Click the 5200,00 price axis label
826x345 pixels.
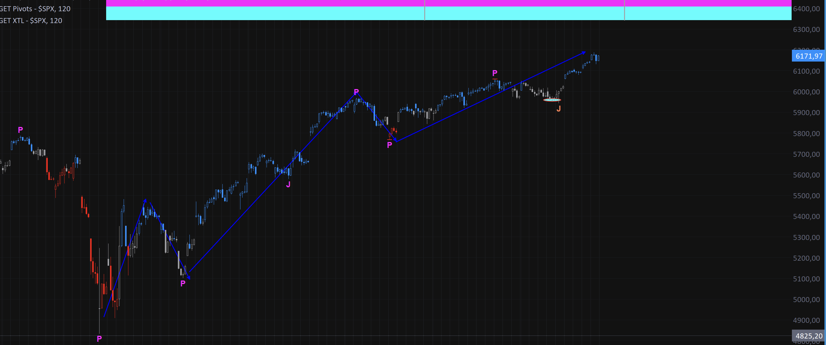(806, 258)
